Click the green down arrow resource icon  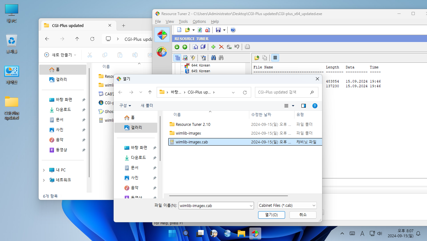177,47
